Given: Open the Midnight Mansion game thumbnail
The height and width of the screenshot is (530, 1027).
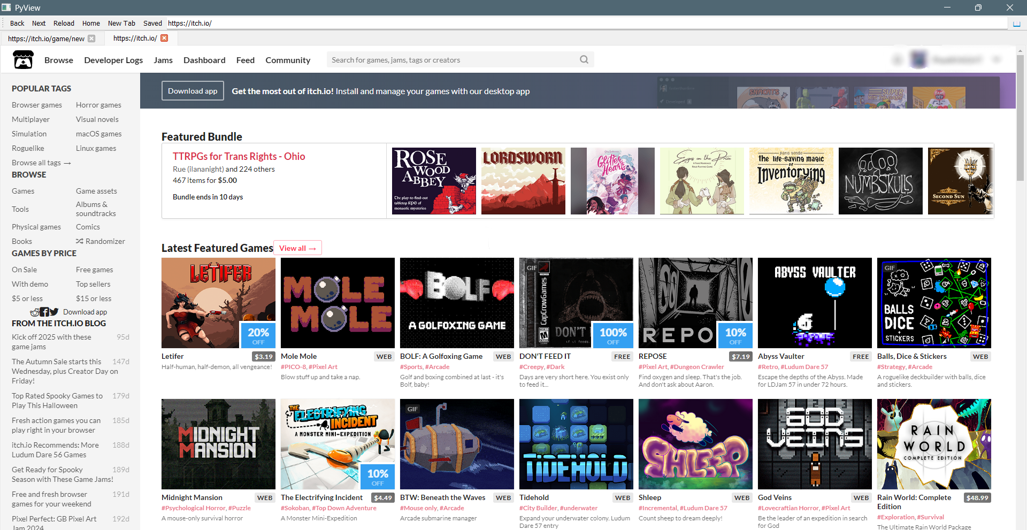Looking at the screenshot, I should coord(218,444).
